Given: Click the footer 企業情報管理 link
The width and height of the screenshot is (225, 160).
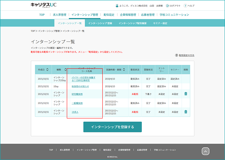Looking at the screenshot, I should click(x=124, y=150).
